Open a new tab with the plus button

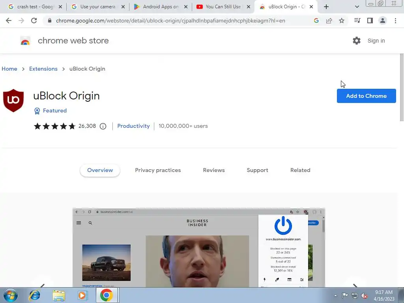[x=326, y=7]
